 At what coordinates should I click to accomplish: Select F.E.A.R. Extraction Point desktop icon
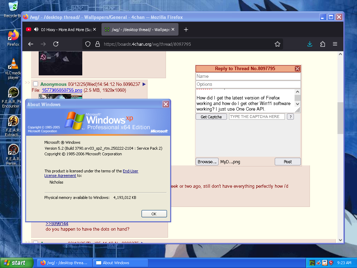click(x=13, y=126)
